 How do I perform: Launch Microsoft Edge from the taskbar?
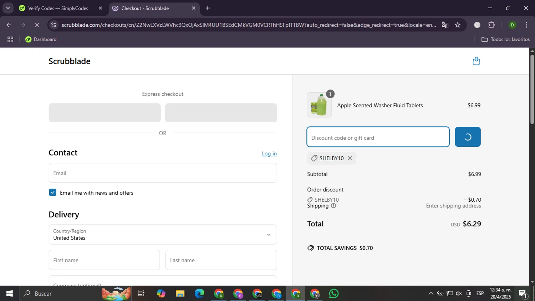(x=199, y=294)
